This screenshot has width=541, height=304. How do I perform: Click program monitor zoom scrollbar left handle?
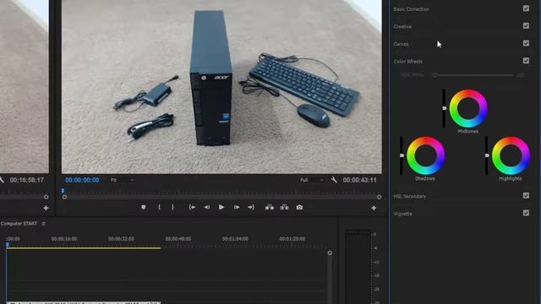[64, 197]
